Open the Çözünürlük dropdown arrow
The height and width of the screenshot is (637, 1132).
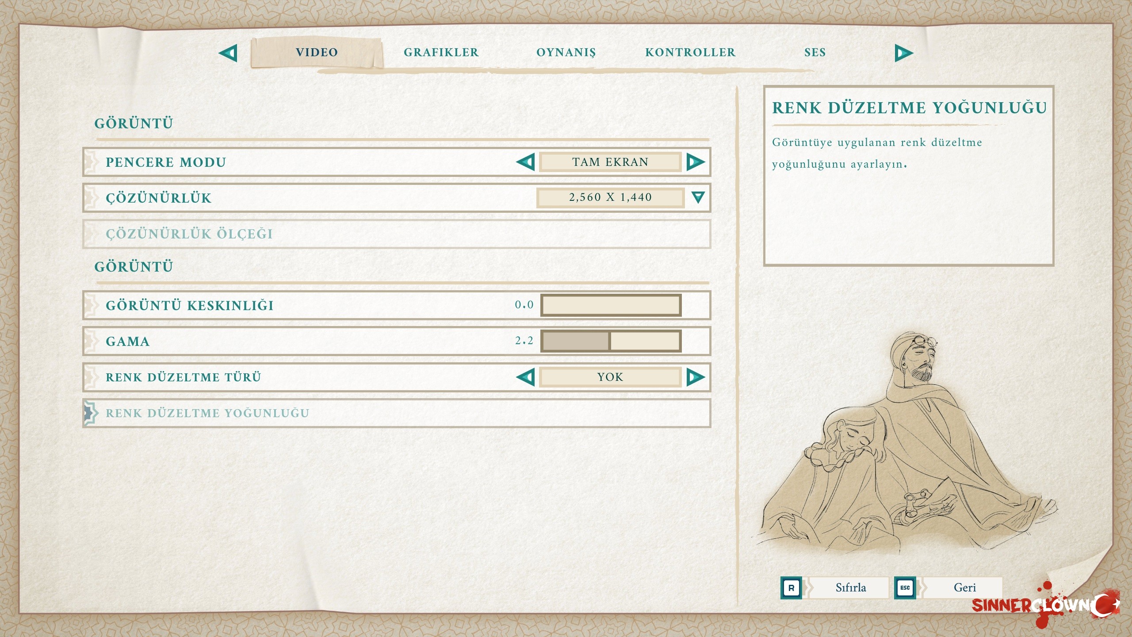(698, 197)
